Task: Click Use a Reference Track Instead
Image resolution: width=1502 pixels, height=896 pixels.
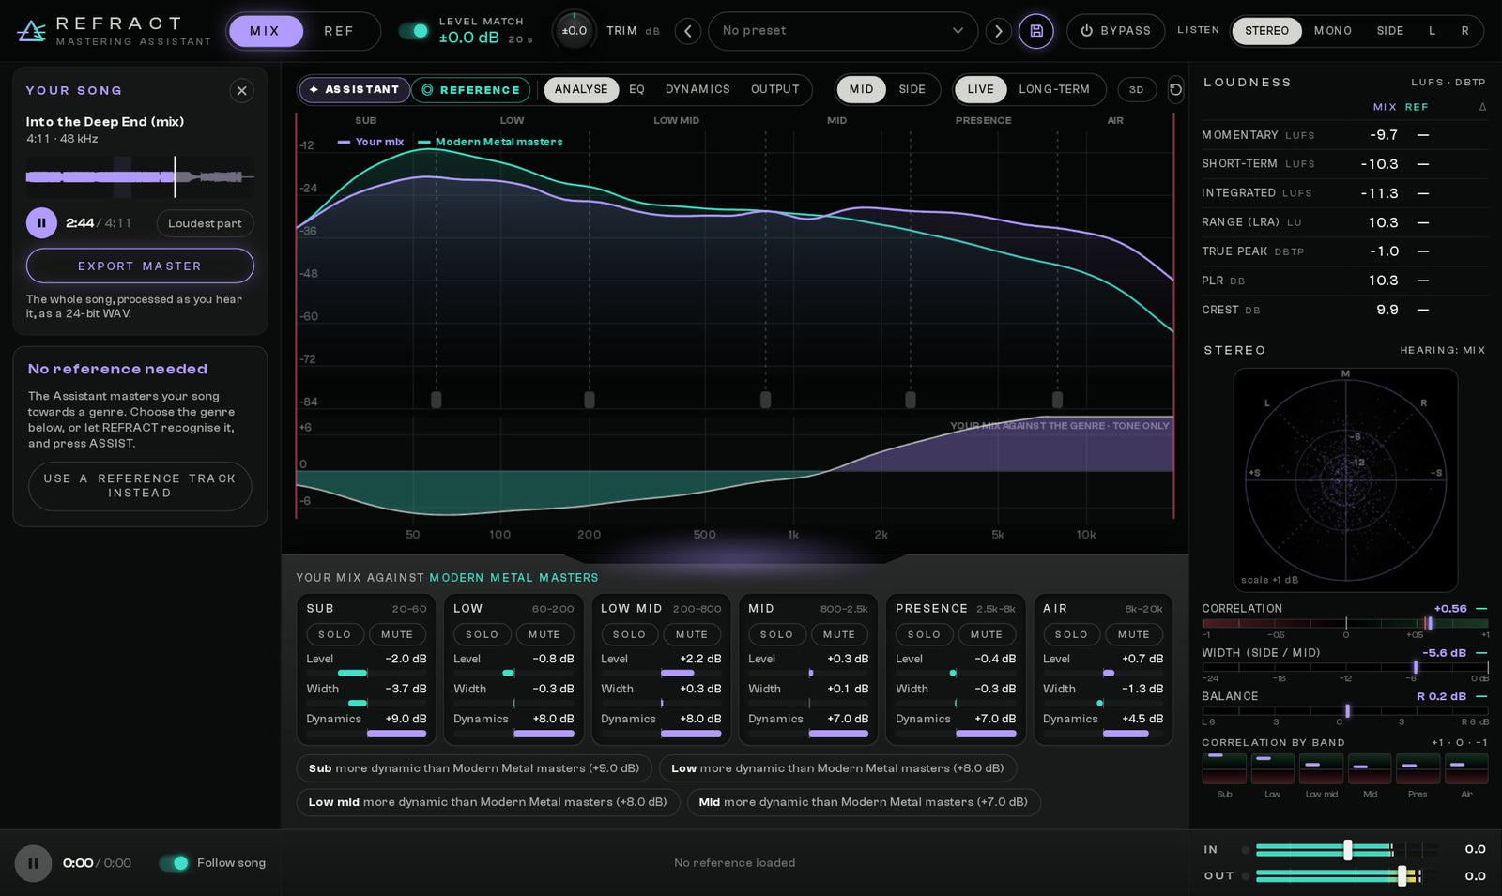Action: tap(140, 486)
